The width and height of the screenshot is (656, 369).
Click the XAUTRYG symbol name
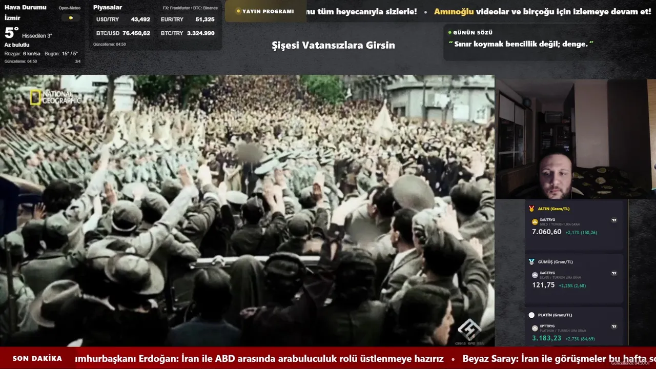click(x=547, y=220)
